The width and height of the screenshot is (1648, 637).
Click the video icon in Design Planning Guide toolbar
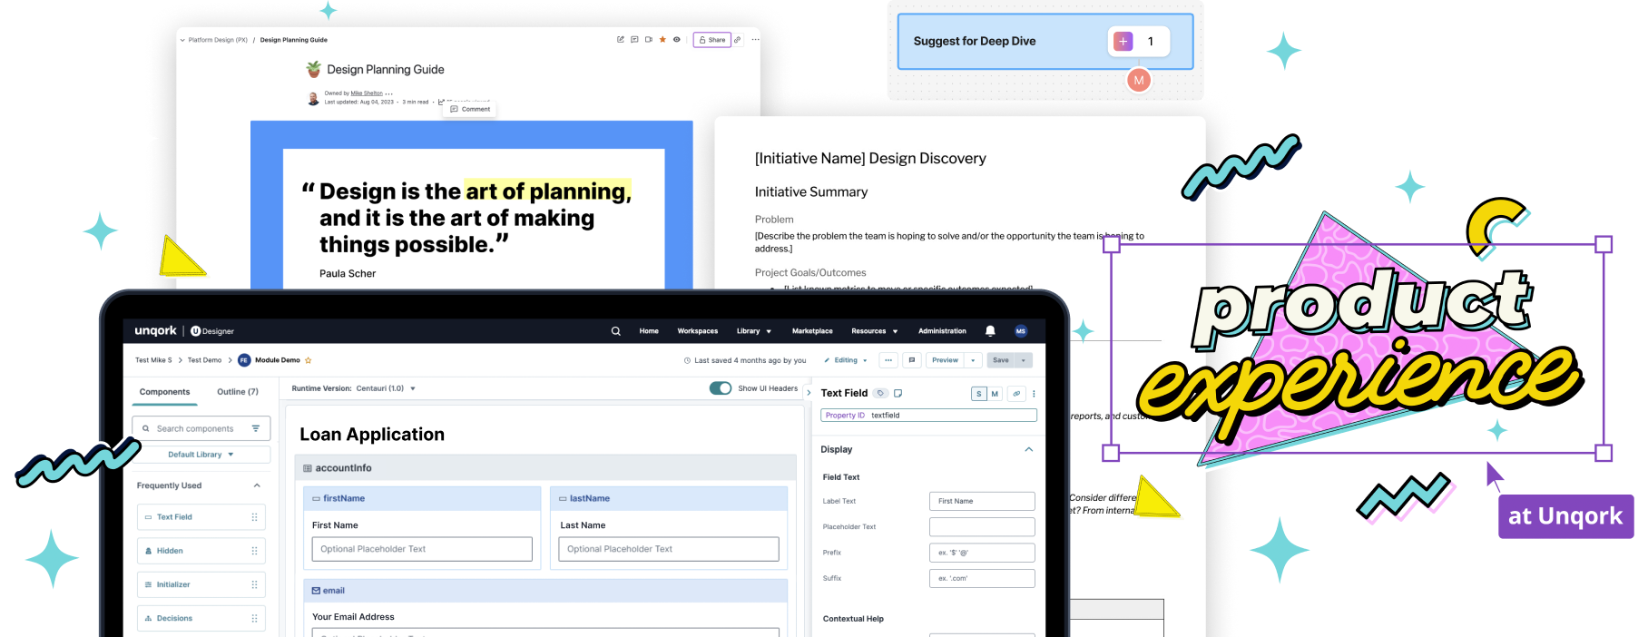point(649,40)
